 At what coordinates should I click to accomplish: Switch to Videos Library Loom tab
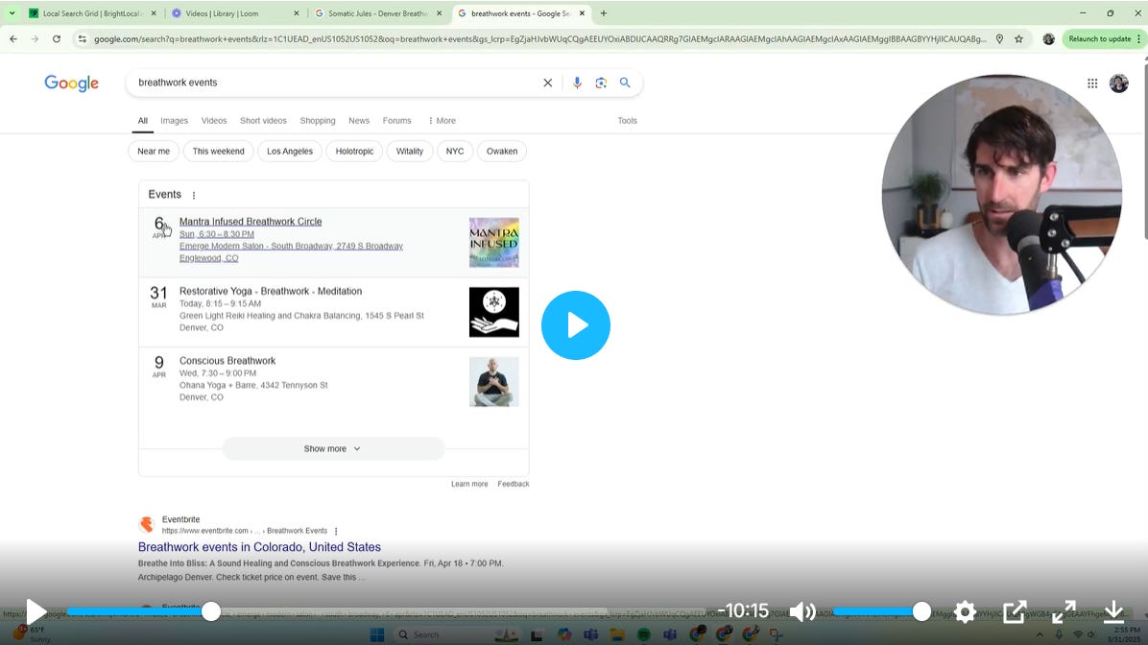(x=233, y=13)
